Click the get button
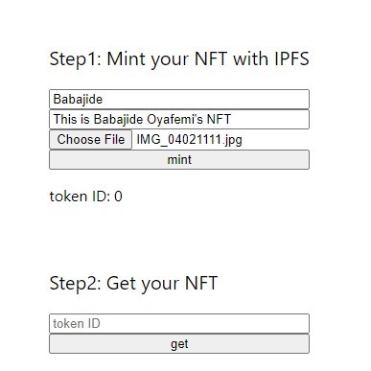Viewport: 371px width, 371px height. (179, 343)
